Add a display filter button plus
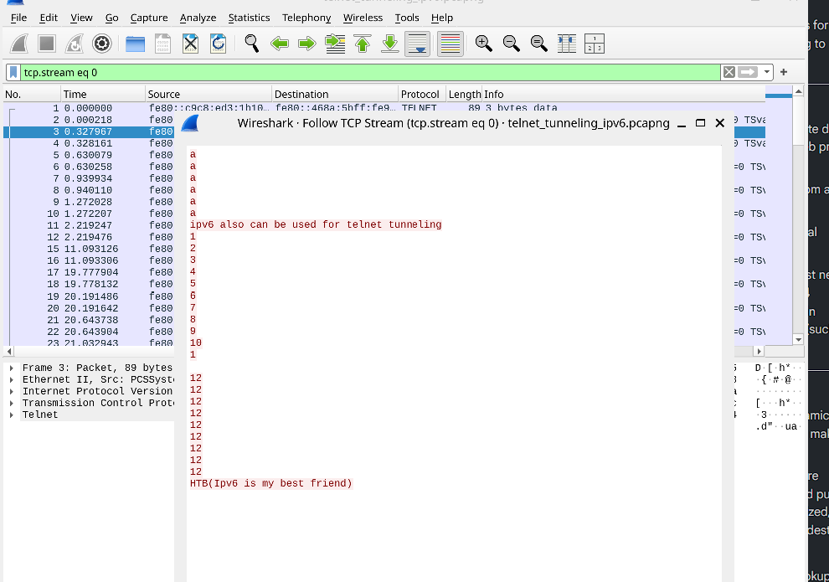829x582 pixels. pyautogui.click(x=784, y=72)
